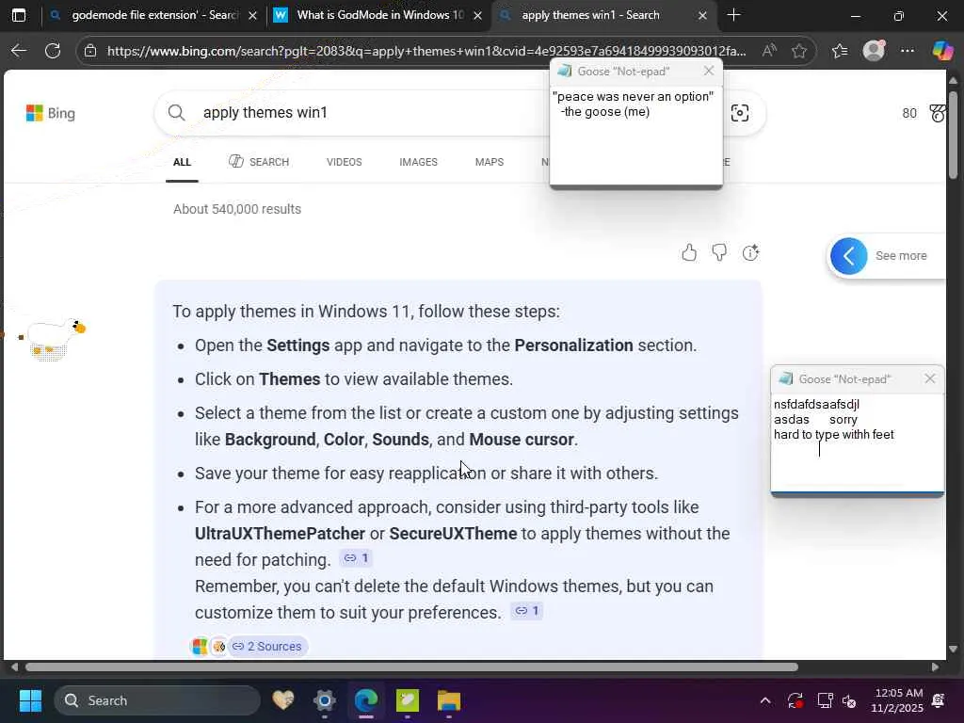Screen dimensions: 964x723
Task: Reload the page with refresh icon
Action: pyautogui.click(x=53, y=51)
